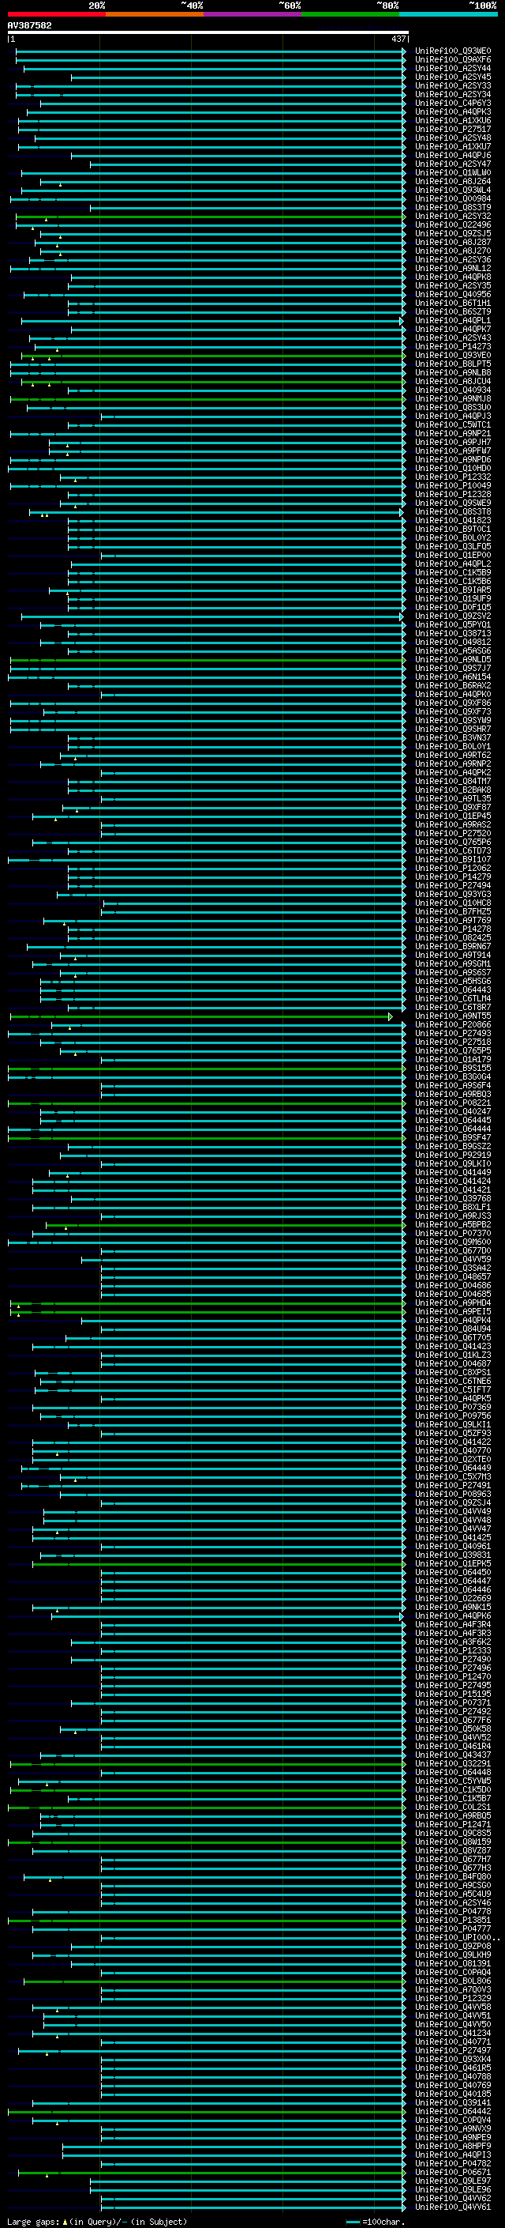The width and height of the screenshot is (505, 2228).
Task: Select truncated label UniRef100_UPI000..
Action: (457, 1937)
